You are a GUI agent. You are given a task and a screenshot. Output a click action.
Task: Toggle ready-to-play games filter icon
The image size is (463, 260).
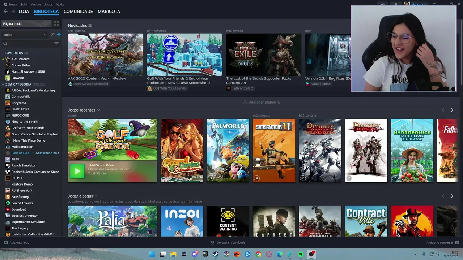click(x=59, y=35)
